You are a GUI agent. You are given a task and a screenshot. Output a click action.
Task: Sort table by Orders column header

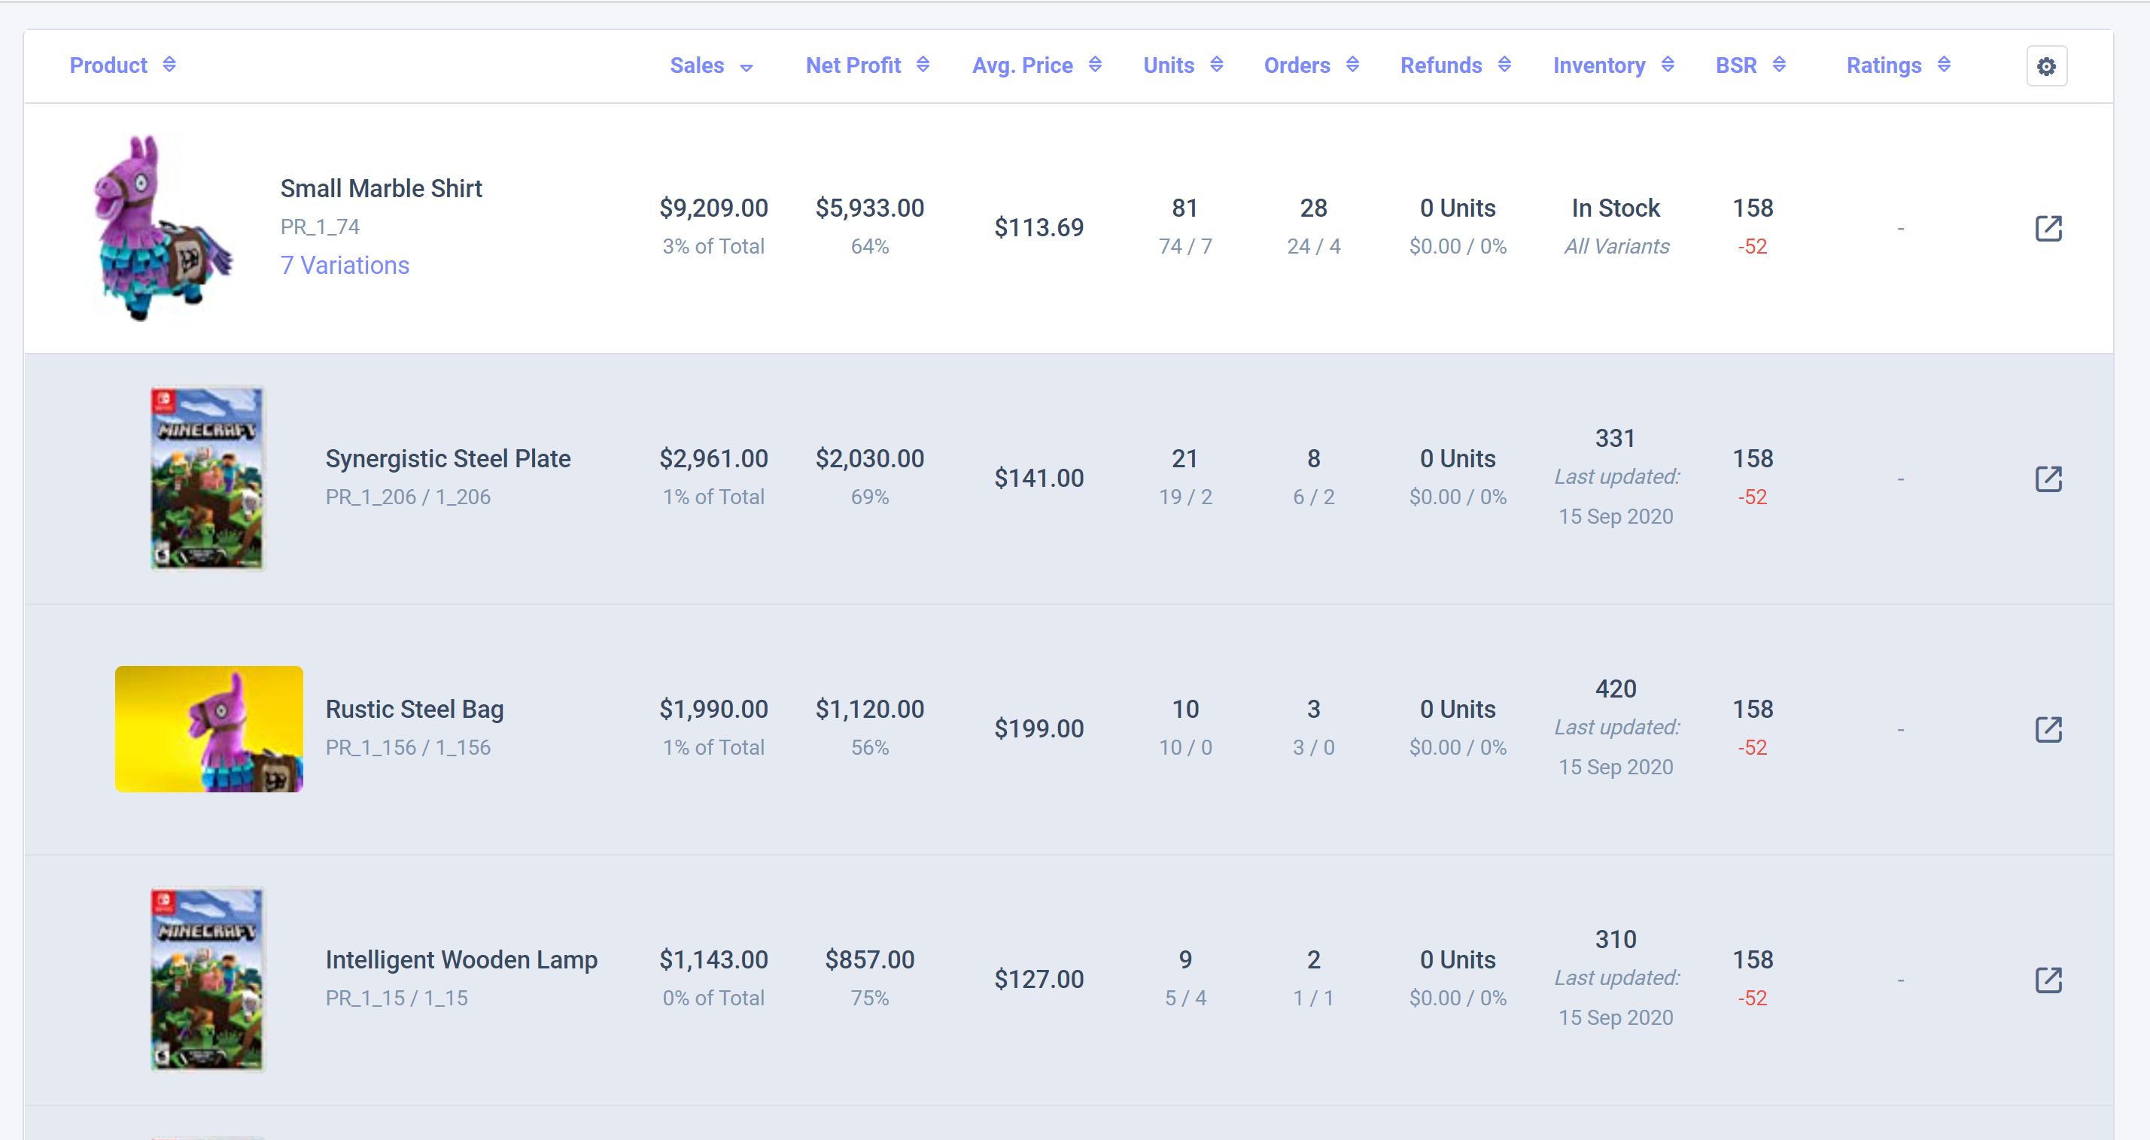click(1296, 65)
